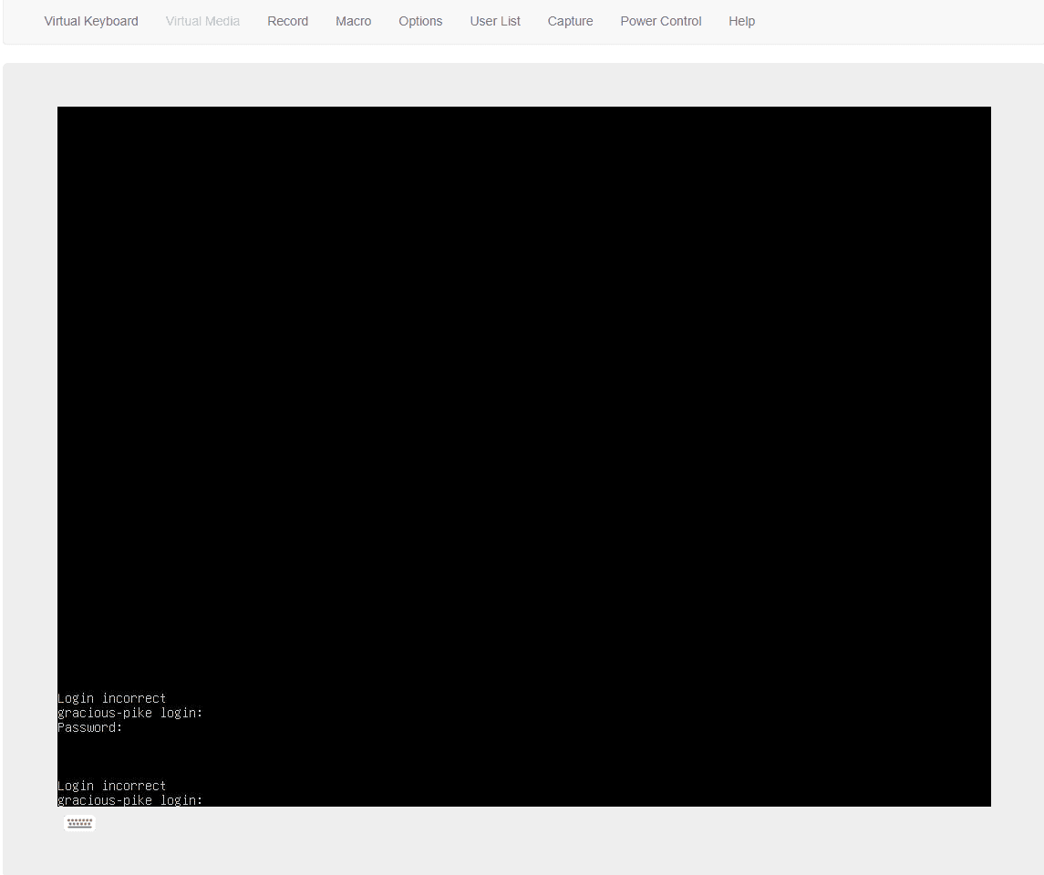Viewport: 1044px width, 875px height.
Task: Expand the Macro menu
Action: coord(353,21)
